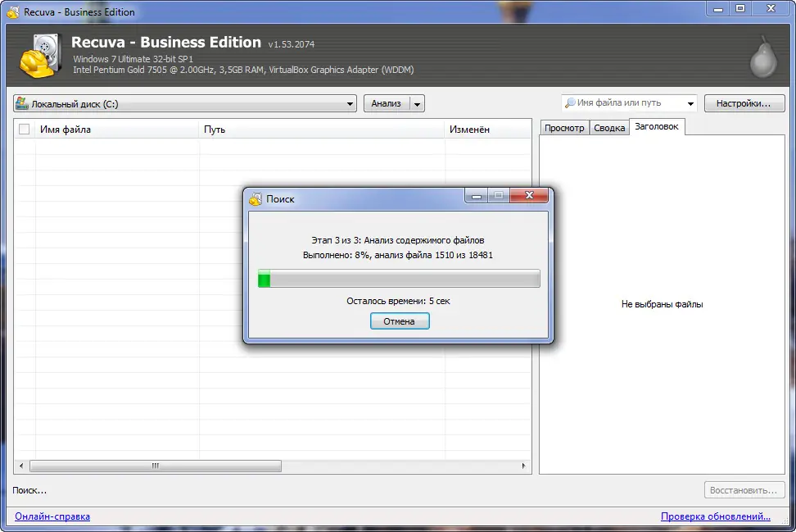Viewport: 796px width, 532px height.
Task: Switch to the Сводка tab
Action: point(608,127)
